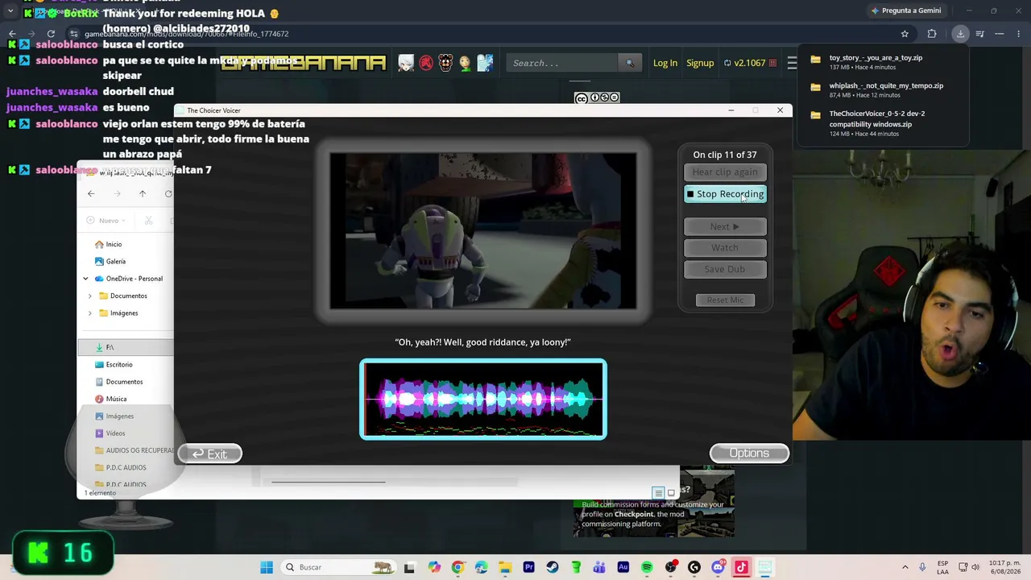Click the GameBanana logo
Screen dimensions: 1031x580
point(304,63)
